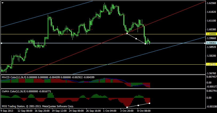Click the OsMA scale zero level 0.00
Image resolution: width=217 pixels, height=113 pixels.
(209, 98)
